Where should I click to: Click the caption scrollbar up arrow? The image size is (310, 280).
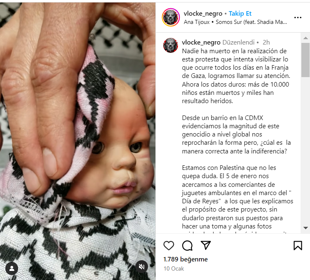pos(305,38)
